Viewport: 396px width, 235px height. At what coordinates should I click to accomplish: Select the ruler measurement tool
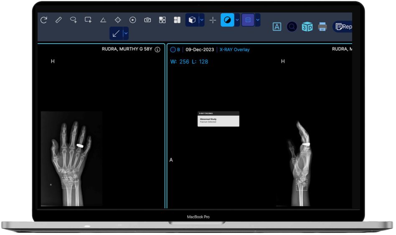(x=58, y=20)
